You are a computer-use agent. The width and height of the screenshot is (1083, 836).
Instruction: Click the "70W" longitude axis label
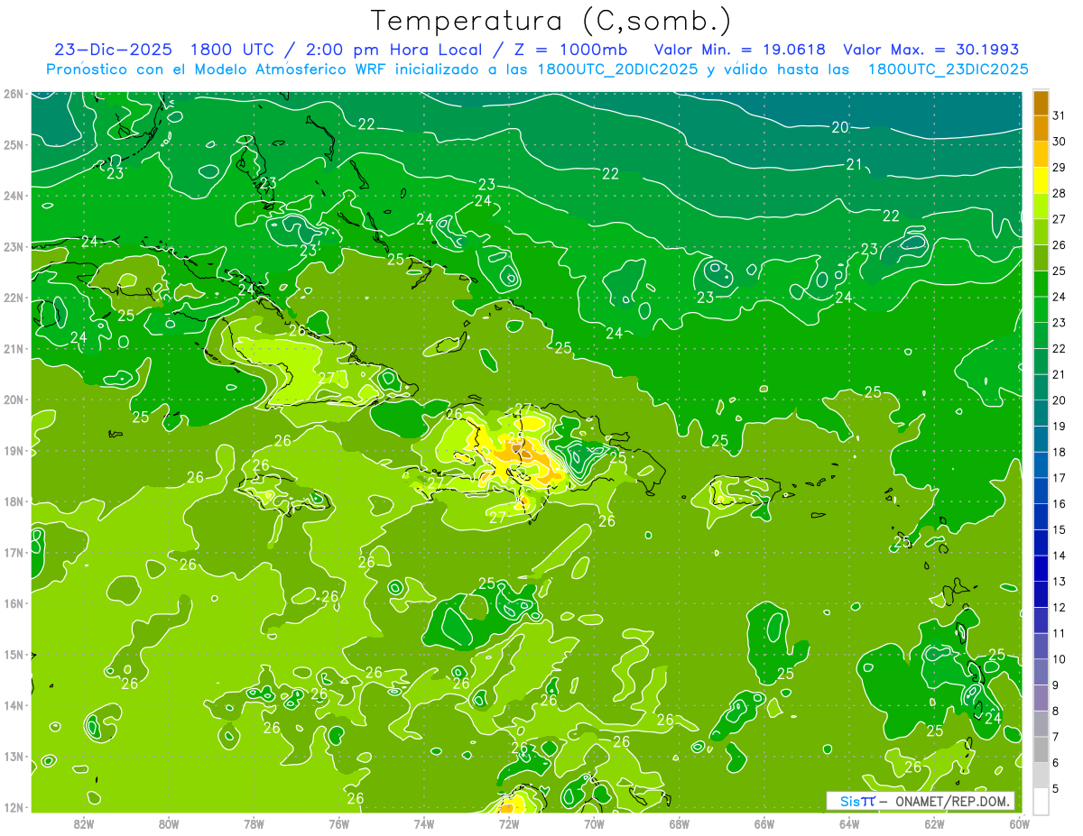(x=594, y=823)
